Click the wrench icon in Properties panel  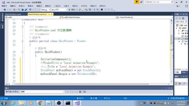(x=184, y=84)
